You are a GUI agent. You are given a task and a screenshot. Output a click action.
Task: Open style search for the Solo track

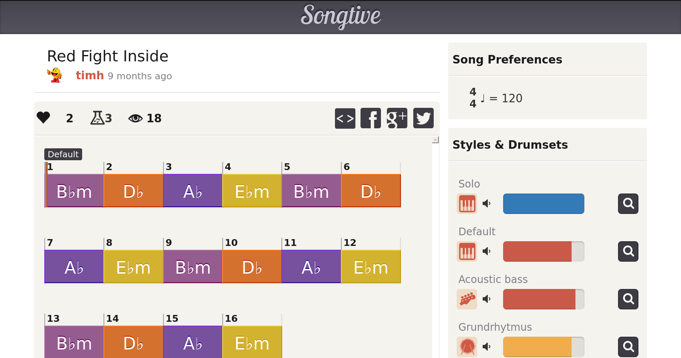pyautogui.click(x=628, y=204)
